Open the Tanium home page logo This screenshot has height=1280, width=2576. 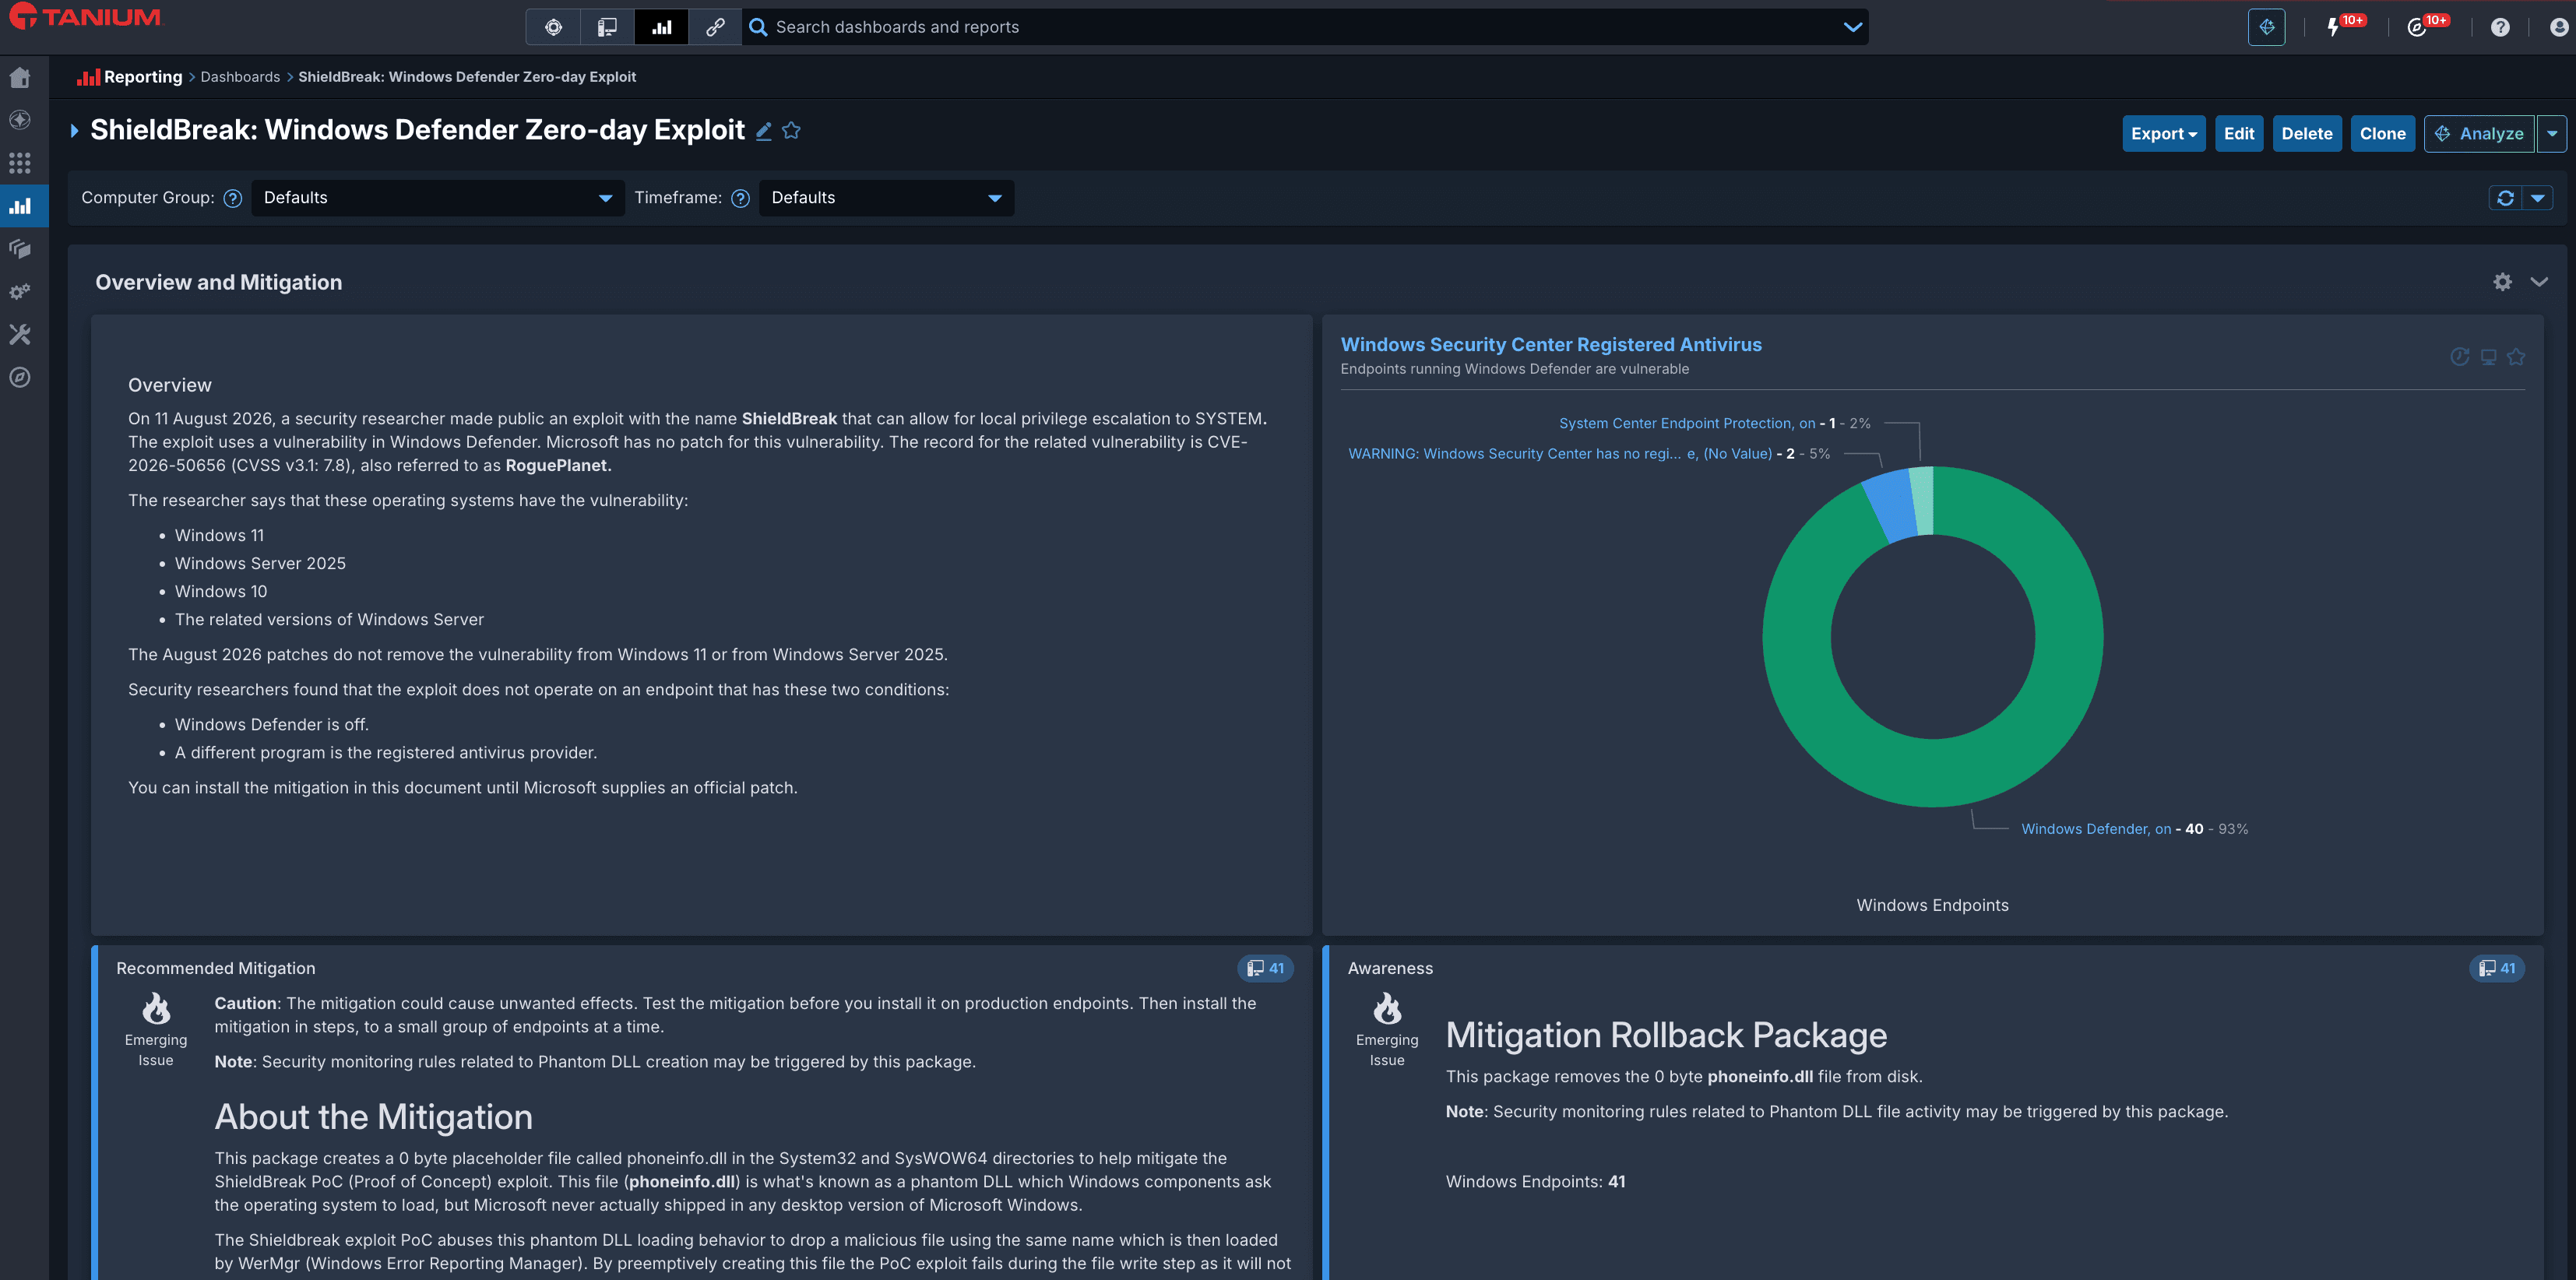[x=85, y=17]
